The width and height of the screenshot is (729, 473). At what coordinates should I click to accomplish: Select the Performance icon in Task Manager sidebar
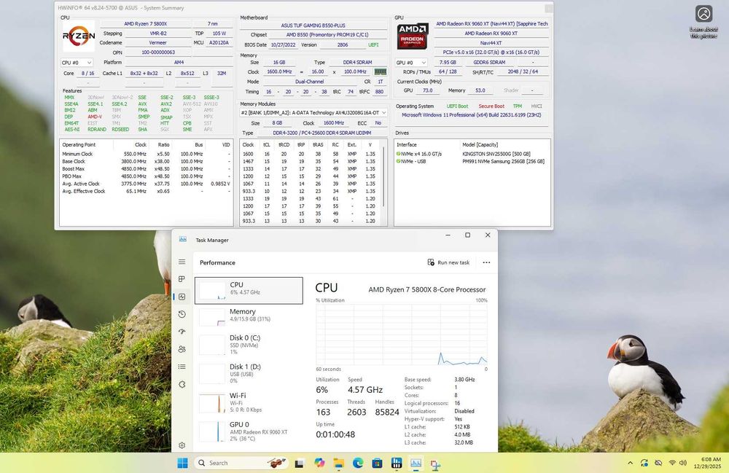(x=182, y=297)
